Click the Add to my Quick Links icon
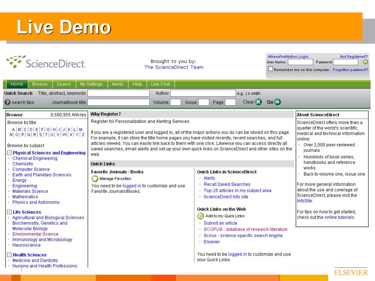Image resolution: width=375 pixels, height=281 pixels. tap(200, 216)
